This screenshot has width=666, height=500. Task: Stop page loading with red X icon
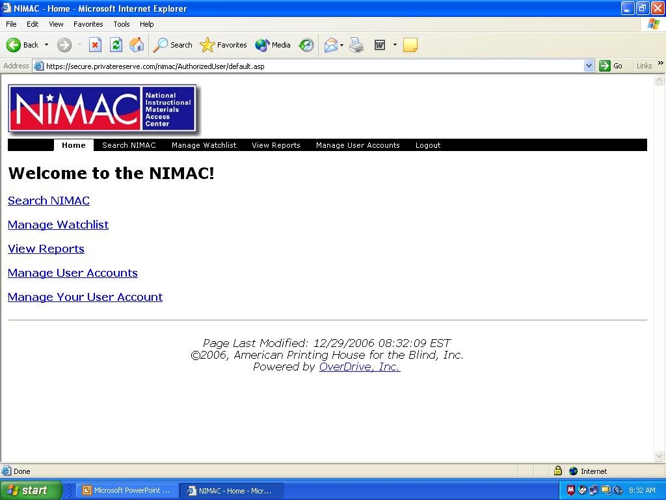coord(95,45)
